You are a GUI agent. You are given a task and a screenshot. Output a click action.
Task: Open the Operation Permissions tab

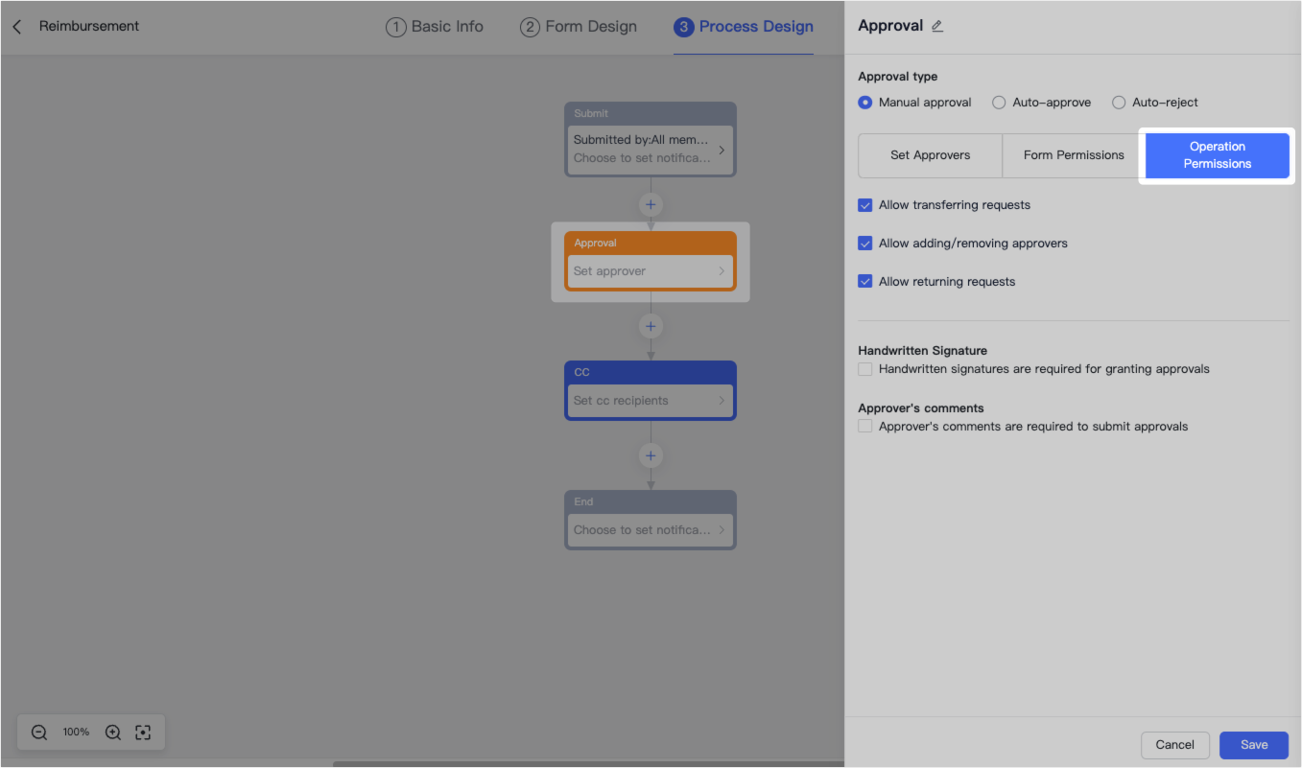(1218, 155)
